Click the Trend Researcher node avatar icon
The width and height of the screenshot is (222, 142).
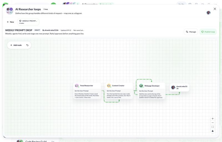pyautogui.click(x=77, y=86)
